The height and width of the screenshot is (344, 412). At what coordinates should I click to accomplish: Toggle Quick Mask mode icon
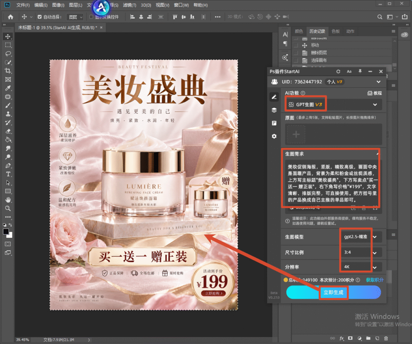[8, 244]
